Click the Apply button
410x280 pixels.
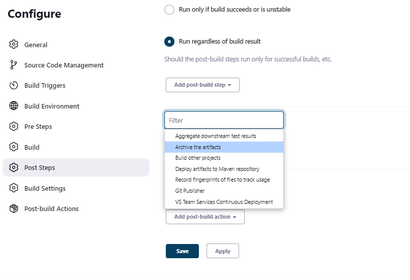[223, 251]
